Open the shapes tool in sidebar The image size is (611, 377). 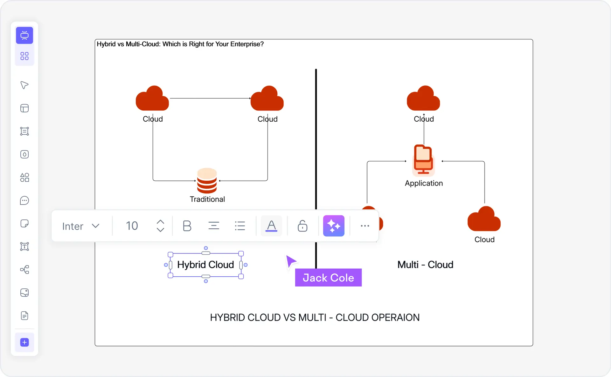click(x=24, y=177)
